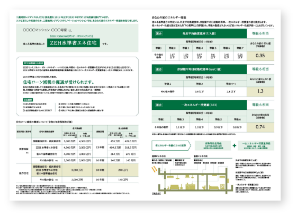Click 等級6相当 beside the ηAC値 header
The height and width of the screenshot is (217, 297).
[x=260, y=69]
